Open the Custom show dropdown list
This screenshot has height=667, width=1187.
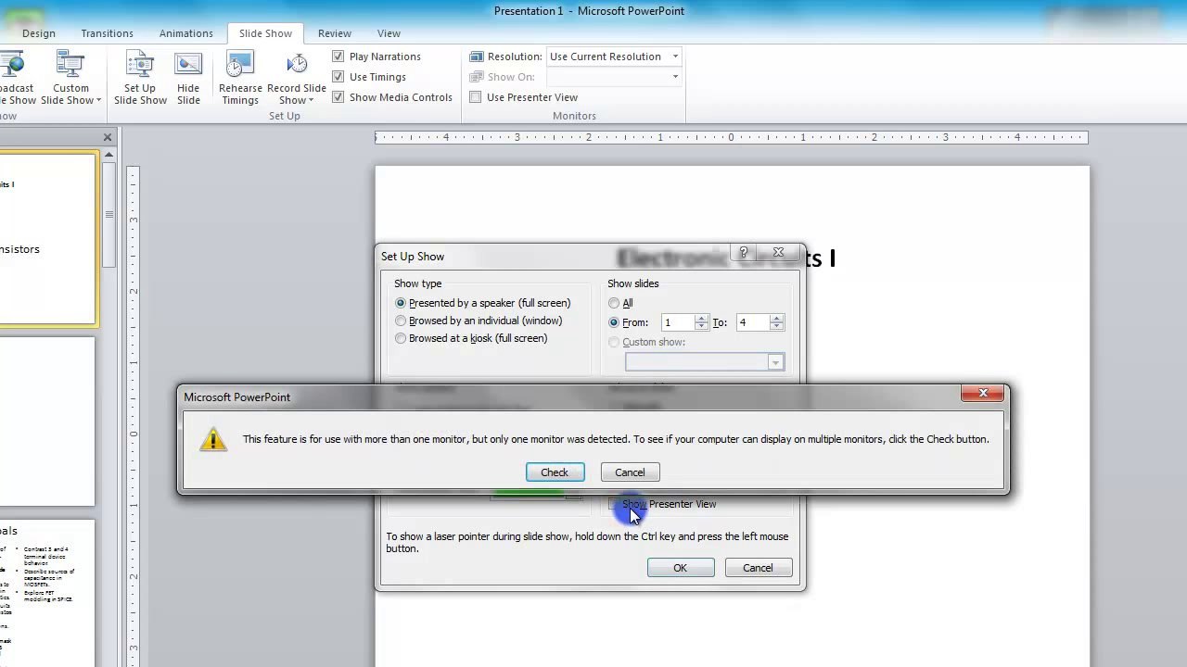click(x=775, y=362)
